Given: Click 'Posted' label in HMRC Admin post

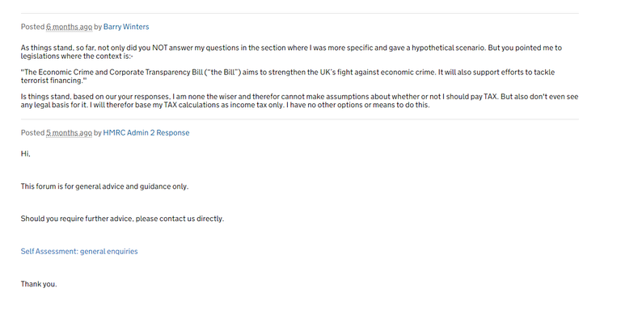Looking at the screenshot, I should (x=32, y=133).
